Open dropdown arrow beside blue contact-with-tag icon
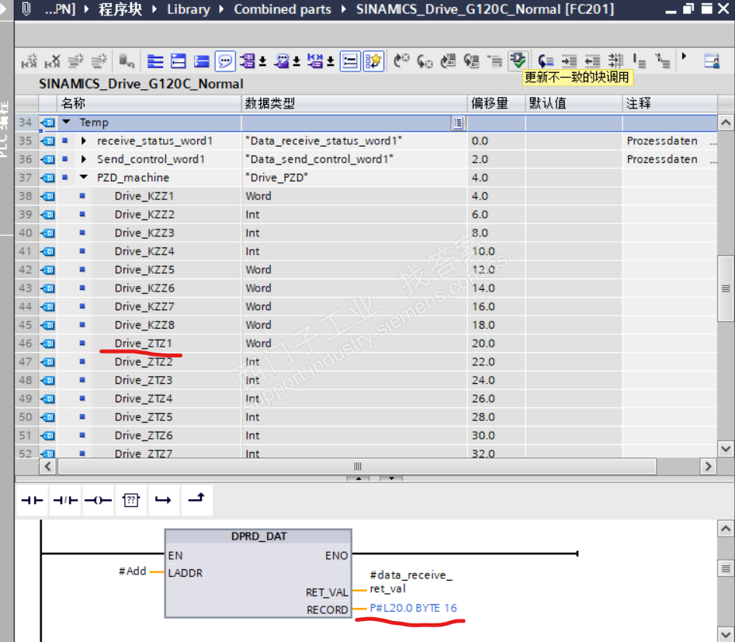Viewport: 735px width, 642px height. pos(331,61)
